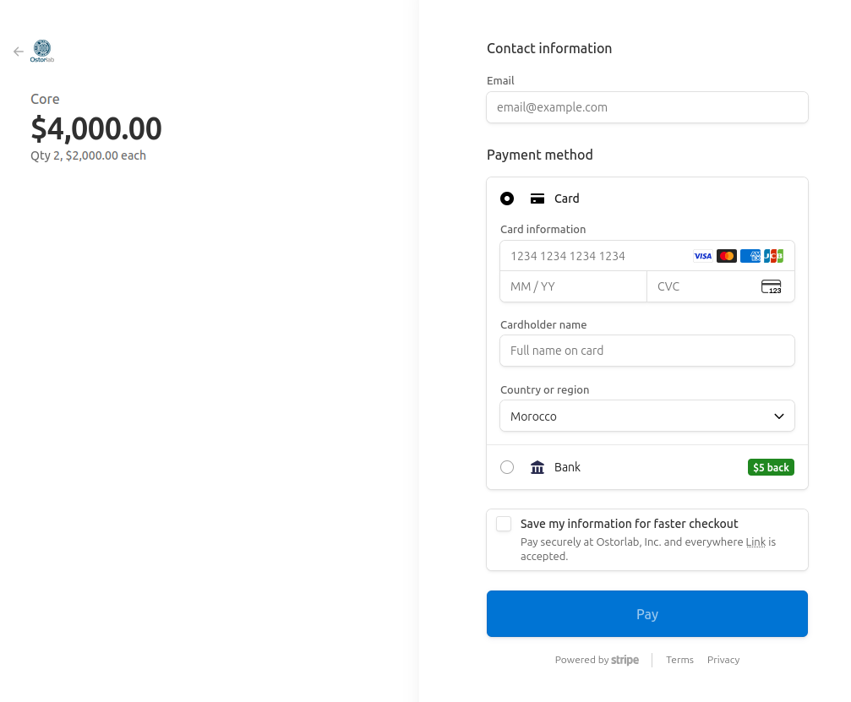
Task: Enable Save my information for faster checkout
Action: (x=504, y=524)
